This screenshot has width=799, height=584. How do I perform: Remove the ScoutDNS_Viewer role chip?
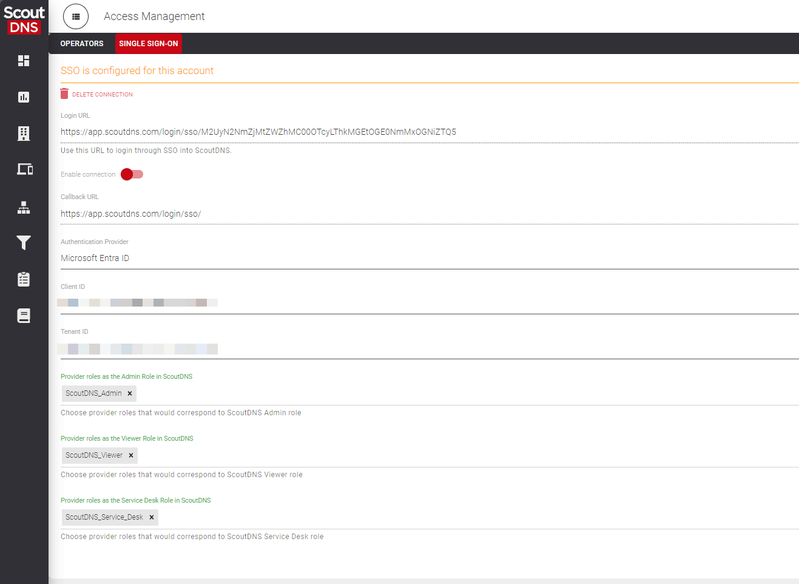pyautogui.click(x=131, y=455)
